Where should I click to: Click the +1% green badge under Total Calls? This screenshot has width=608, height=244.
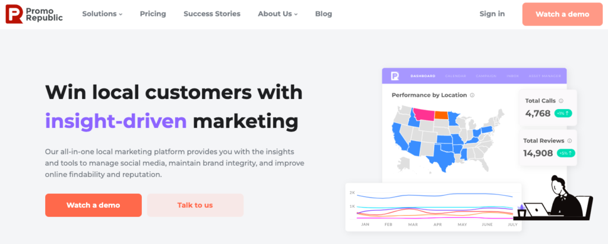563,113
